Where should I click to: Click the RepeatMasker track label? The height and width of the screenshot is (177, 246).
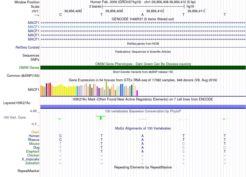tap(28, 171)
